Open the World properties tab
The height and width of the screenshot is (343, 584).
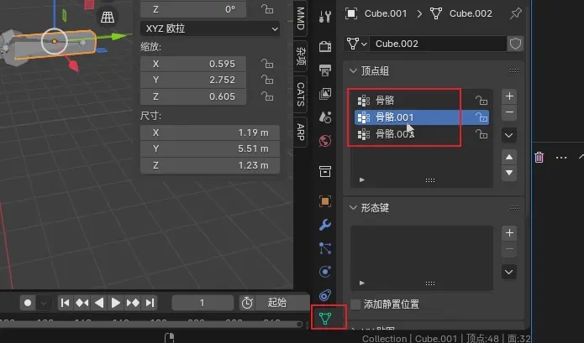tap(325, 117)
